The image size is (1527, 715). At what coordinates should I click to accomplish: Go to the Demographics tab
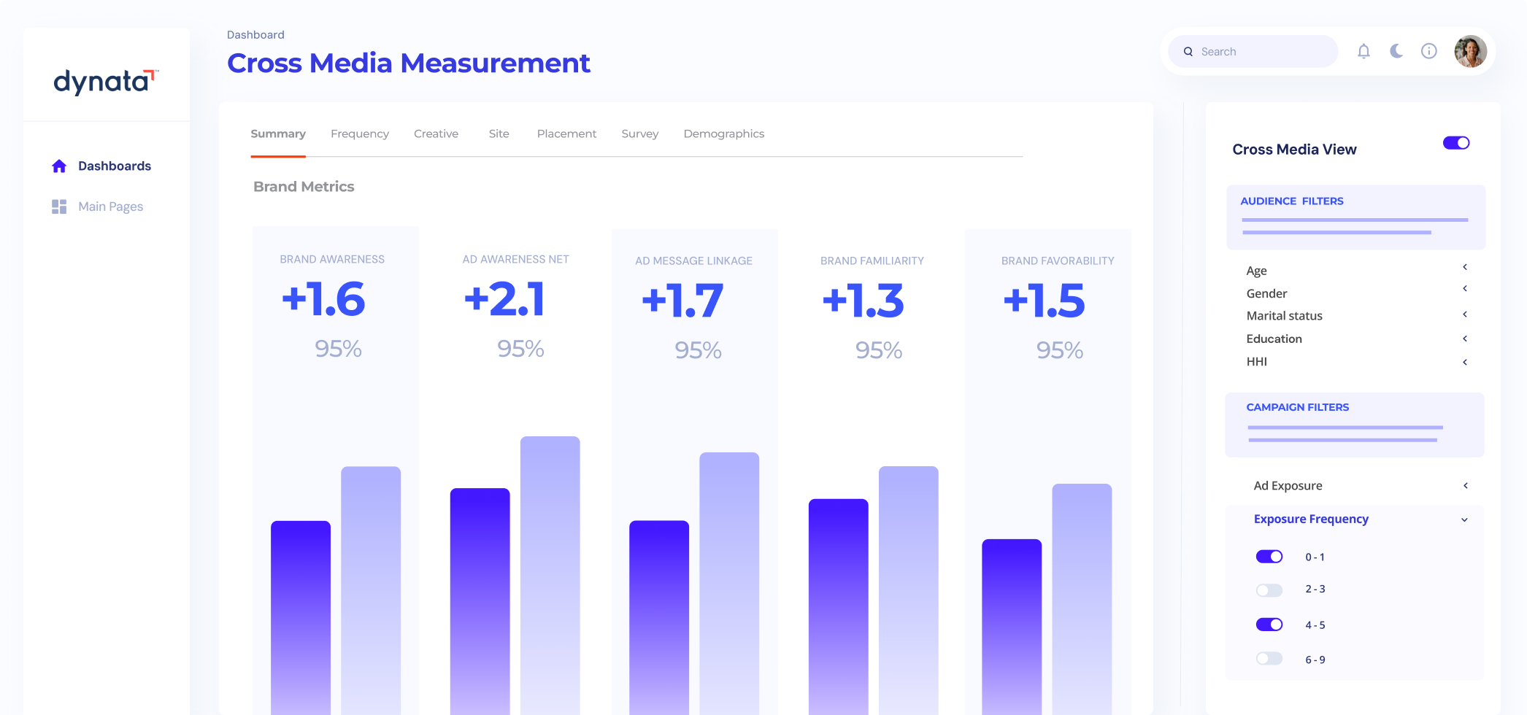point(724,134)
